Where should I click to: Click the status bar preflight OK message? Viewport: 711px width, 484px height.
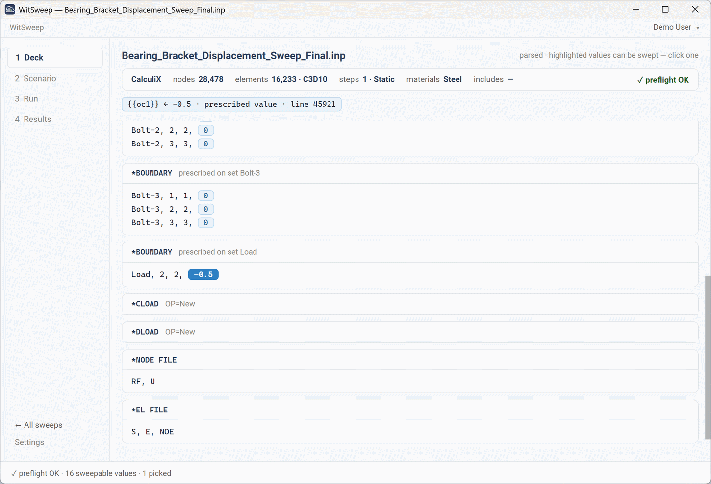tap(91, 474)
